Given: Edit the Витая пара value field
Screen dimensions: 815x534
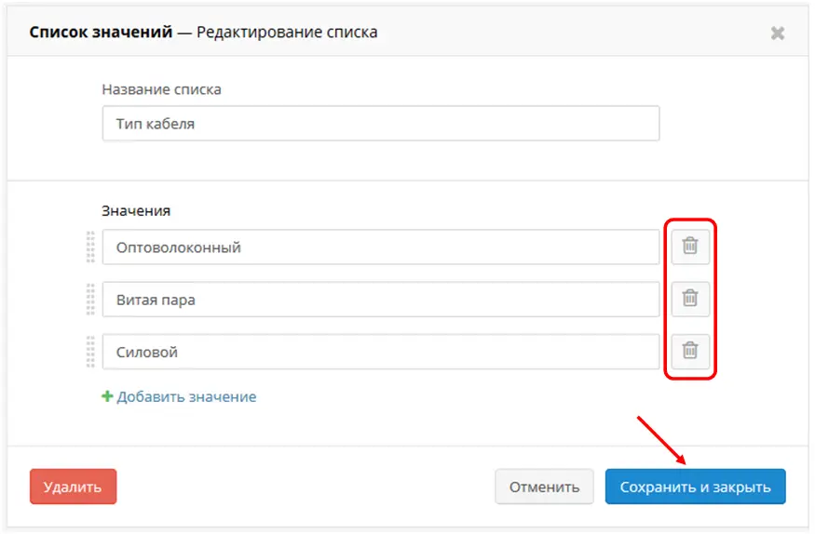Looking at the screenshot, I should (x=380, y=300).
